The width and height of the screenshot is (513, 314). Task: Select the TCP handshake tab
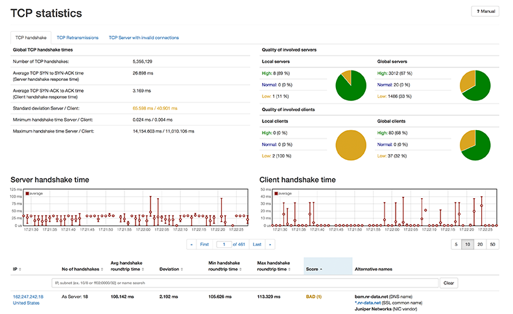tap(30, 38)
